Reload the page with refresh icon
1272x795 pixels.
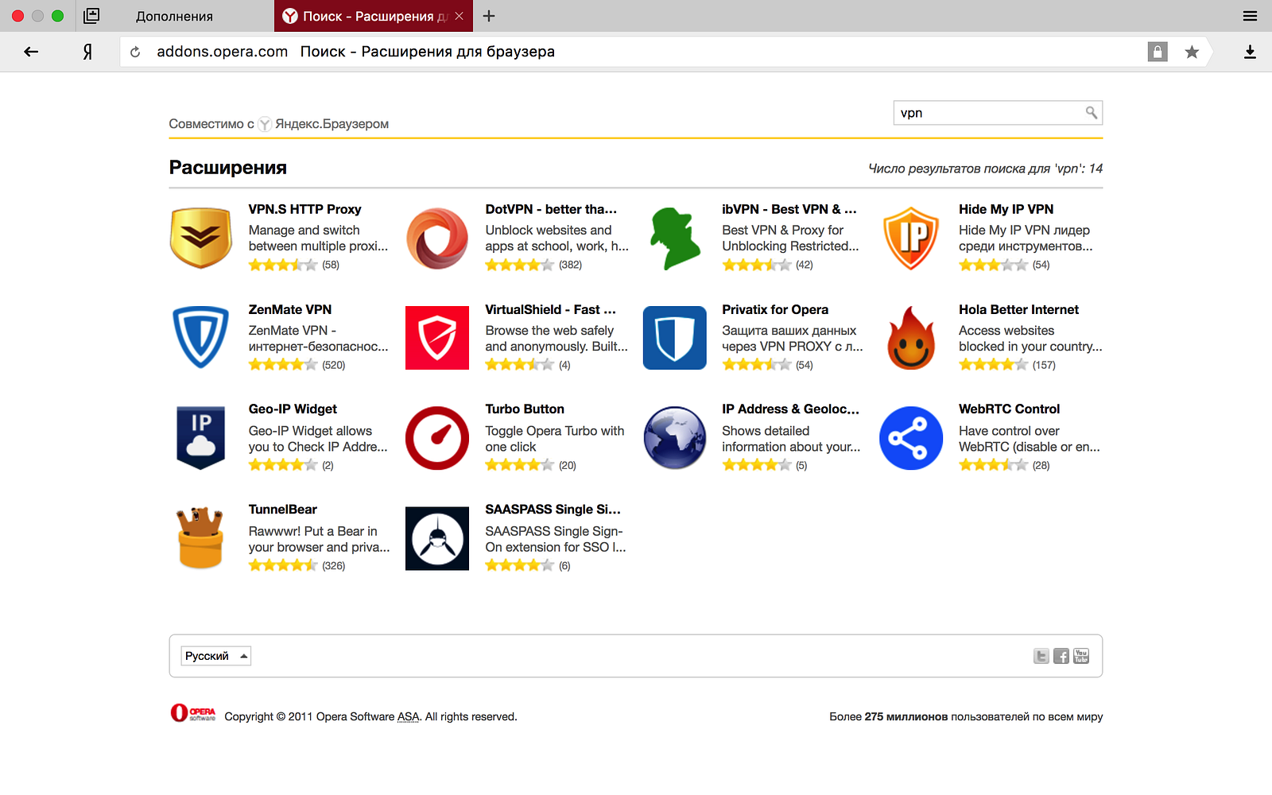(x=135, y=52)
